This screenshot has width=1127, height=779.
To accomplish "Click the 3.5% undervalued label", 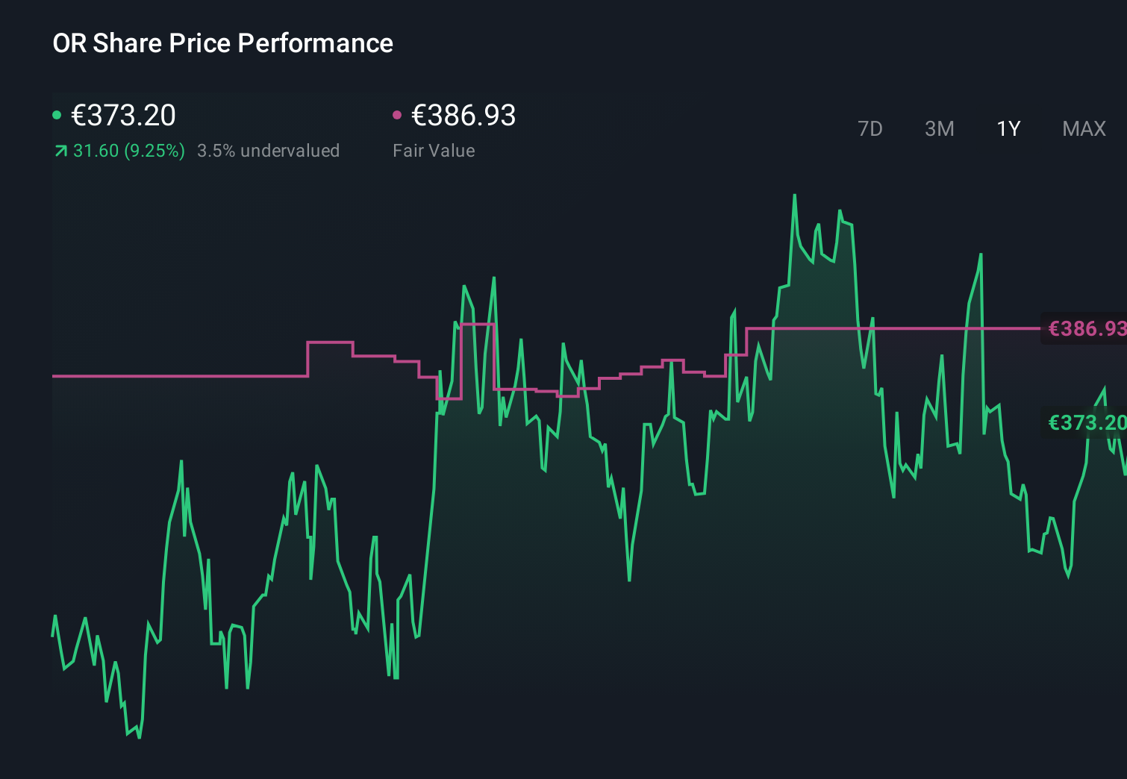I will pos(269,150).
